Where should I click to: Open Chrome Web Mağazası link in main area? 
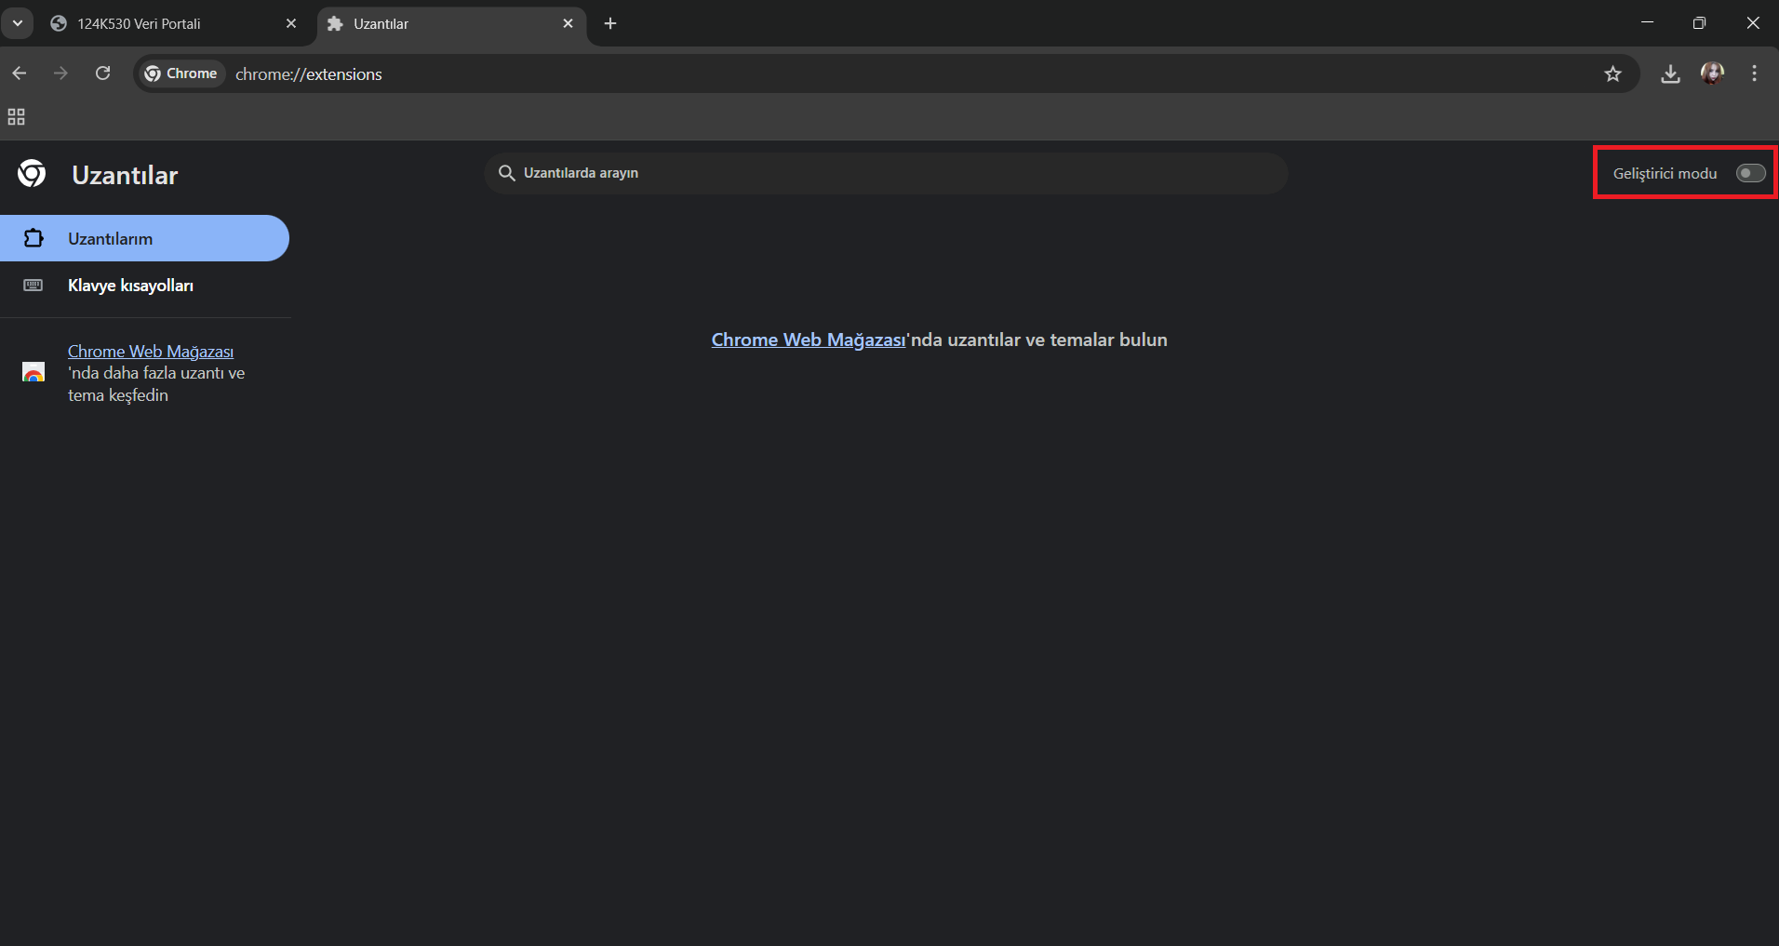pos(808,340)
